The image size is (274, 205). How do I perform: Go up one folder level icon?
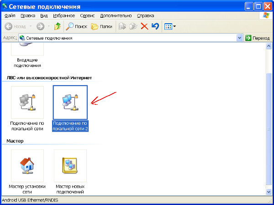58,26
